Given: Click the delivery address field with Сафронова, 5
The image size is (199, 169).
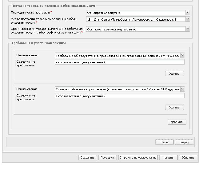Looking at the screenshot, I should point(136,19).
